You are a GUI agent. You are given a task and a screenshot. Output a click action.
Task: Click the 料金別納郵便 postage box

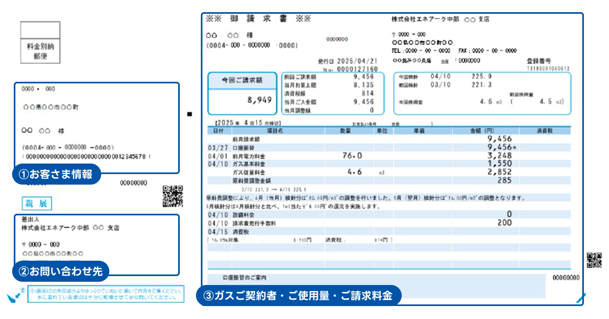(40, 43)
